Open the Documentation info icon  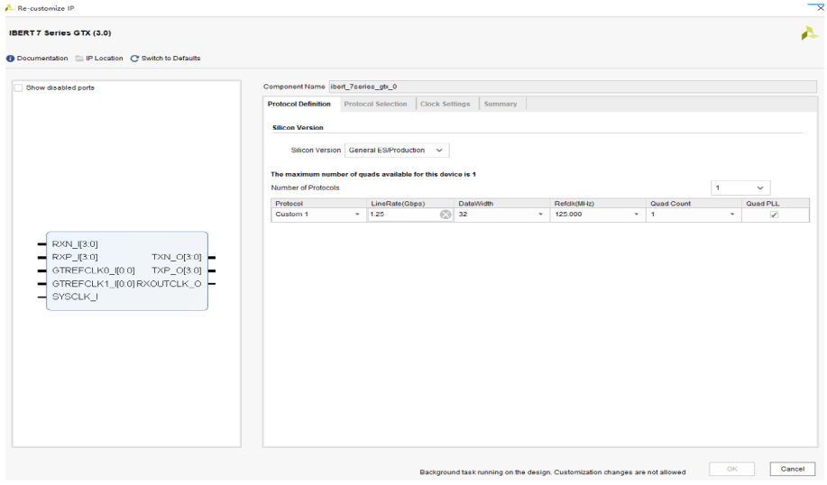pos(10,59)
